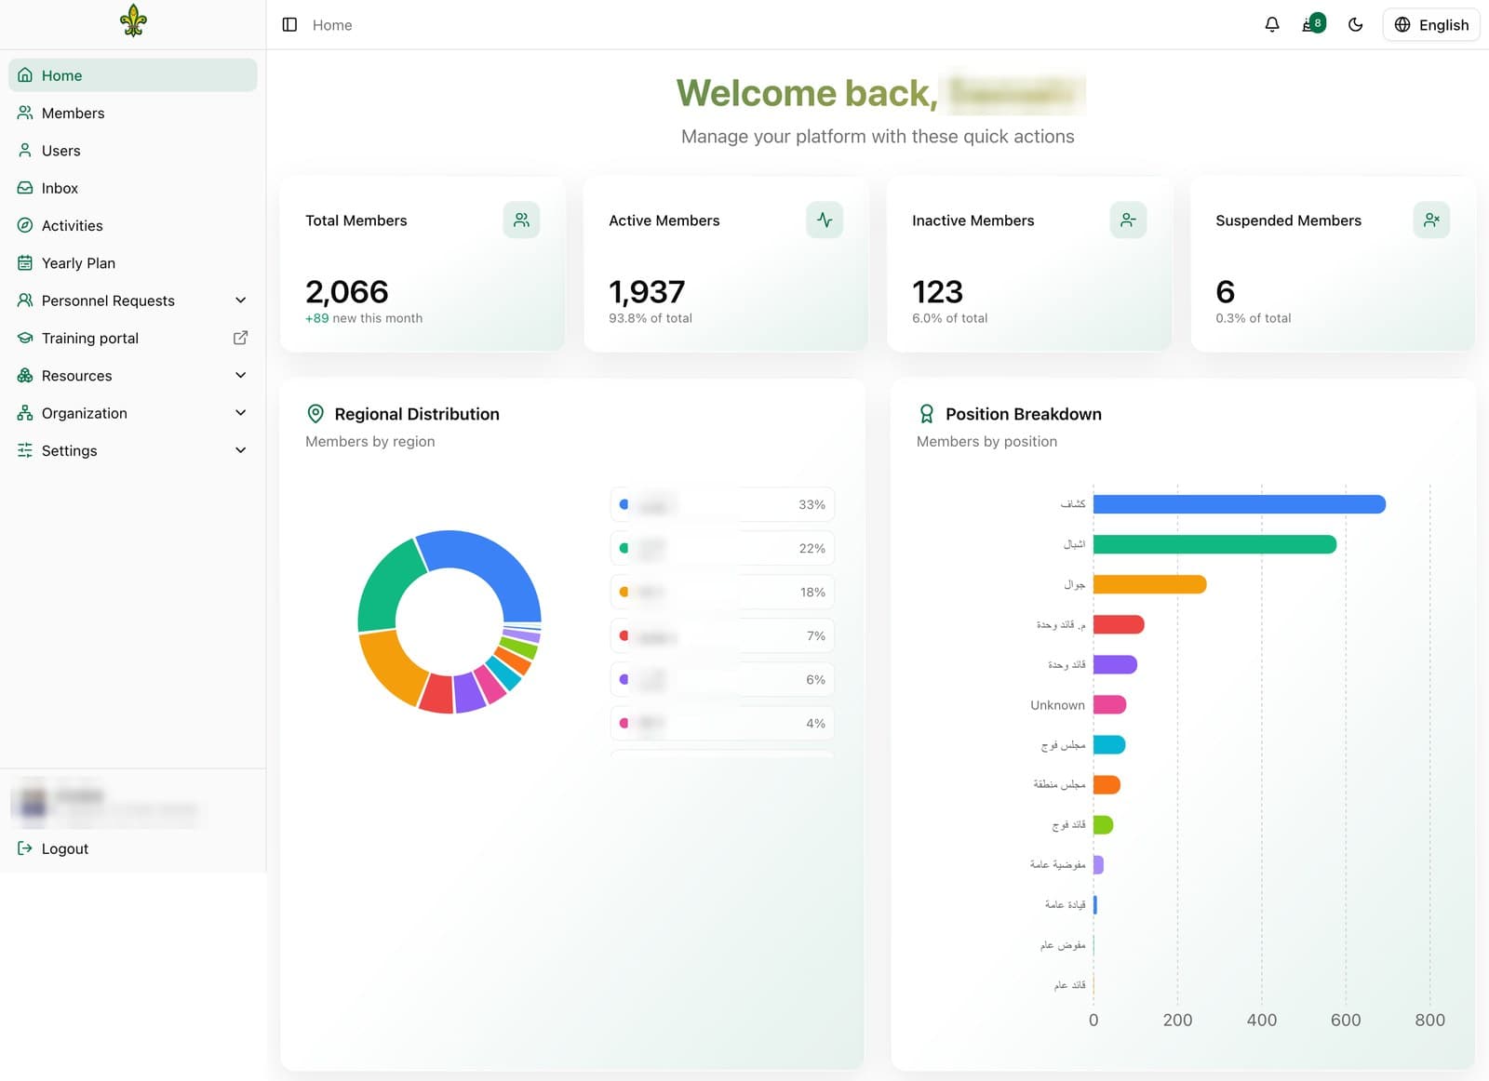The image size is (1489, 1081).
Task: Click the Home breadcrumb in header
Action: tap(332, 25)
